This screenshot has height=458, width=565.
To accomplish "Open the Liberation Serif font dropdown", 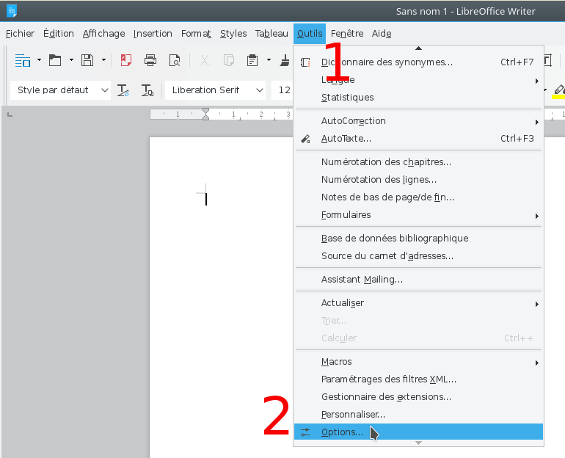I will (259, 90).
